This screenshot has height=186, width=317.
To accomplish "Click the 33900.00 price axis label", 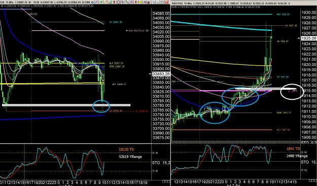I will point(161,68).
